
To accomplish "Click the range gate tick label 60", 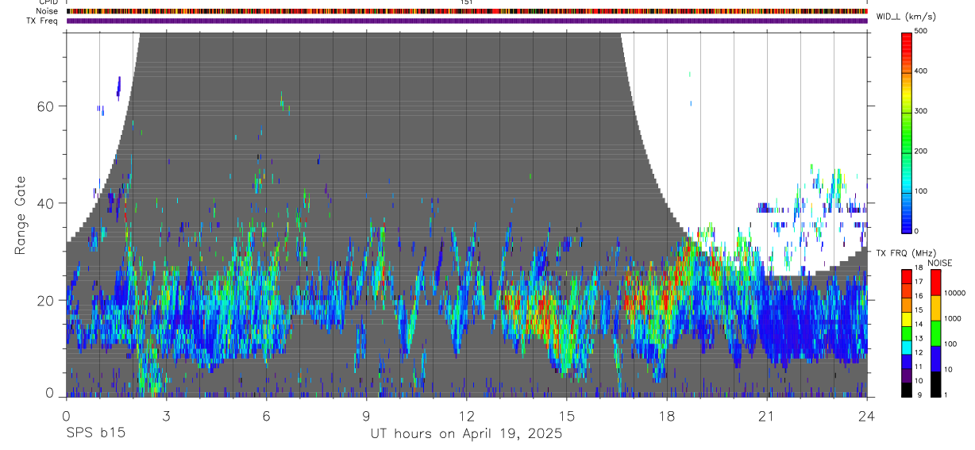I will 46,106.
